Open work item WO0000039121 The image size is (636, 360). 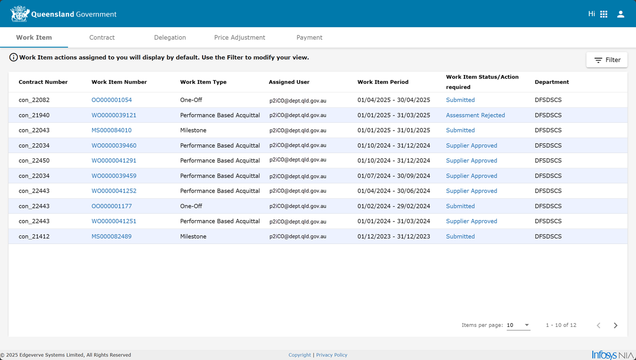pos(114,115)
